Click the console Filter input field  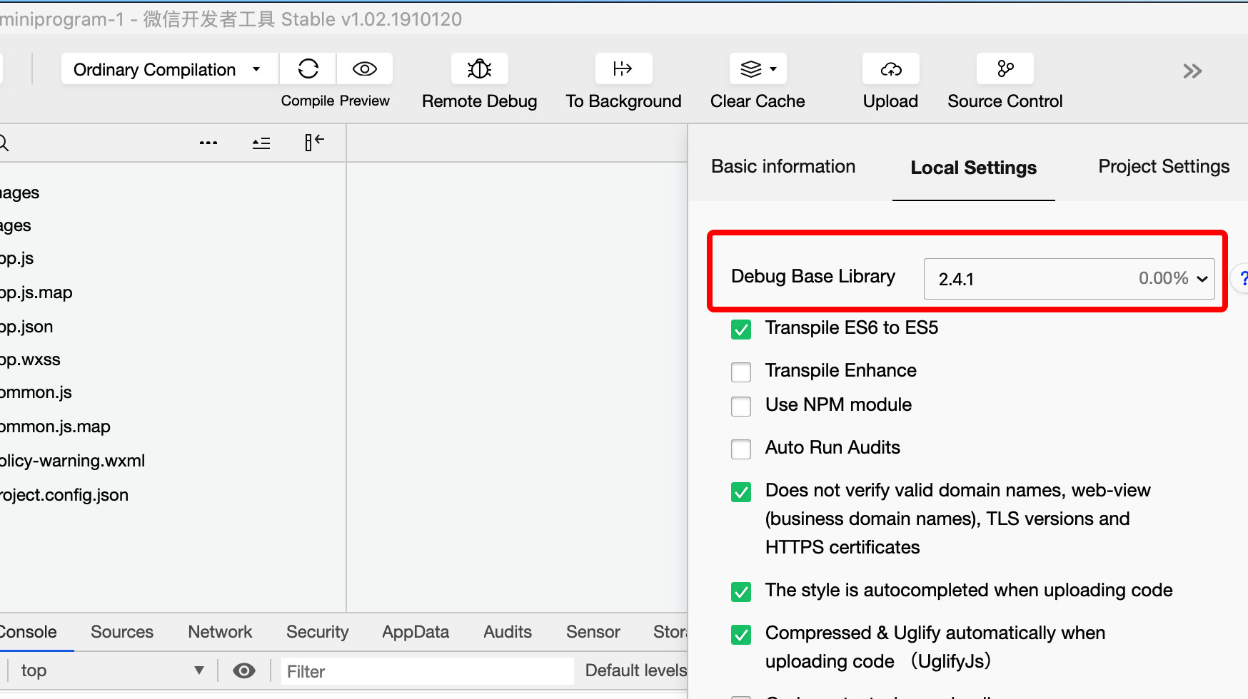click(427, 671)
